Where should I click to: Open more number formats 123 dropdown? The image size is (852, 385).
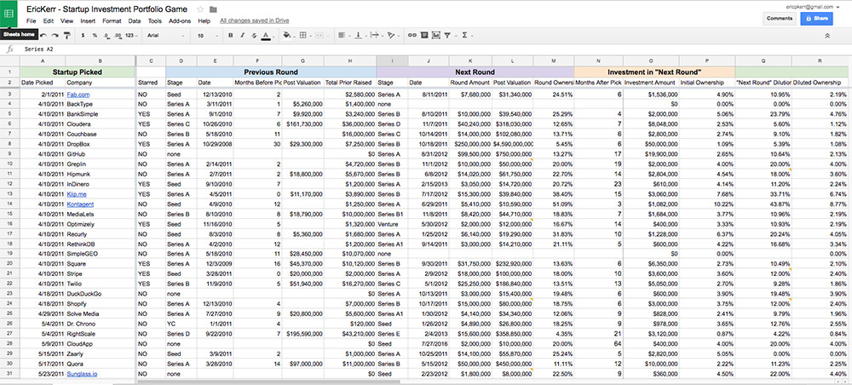(130, 35)
